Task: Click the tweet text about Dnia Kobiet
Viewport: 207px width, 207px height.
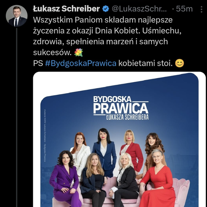Action: [x=107, y=36]
